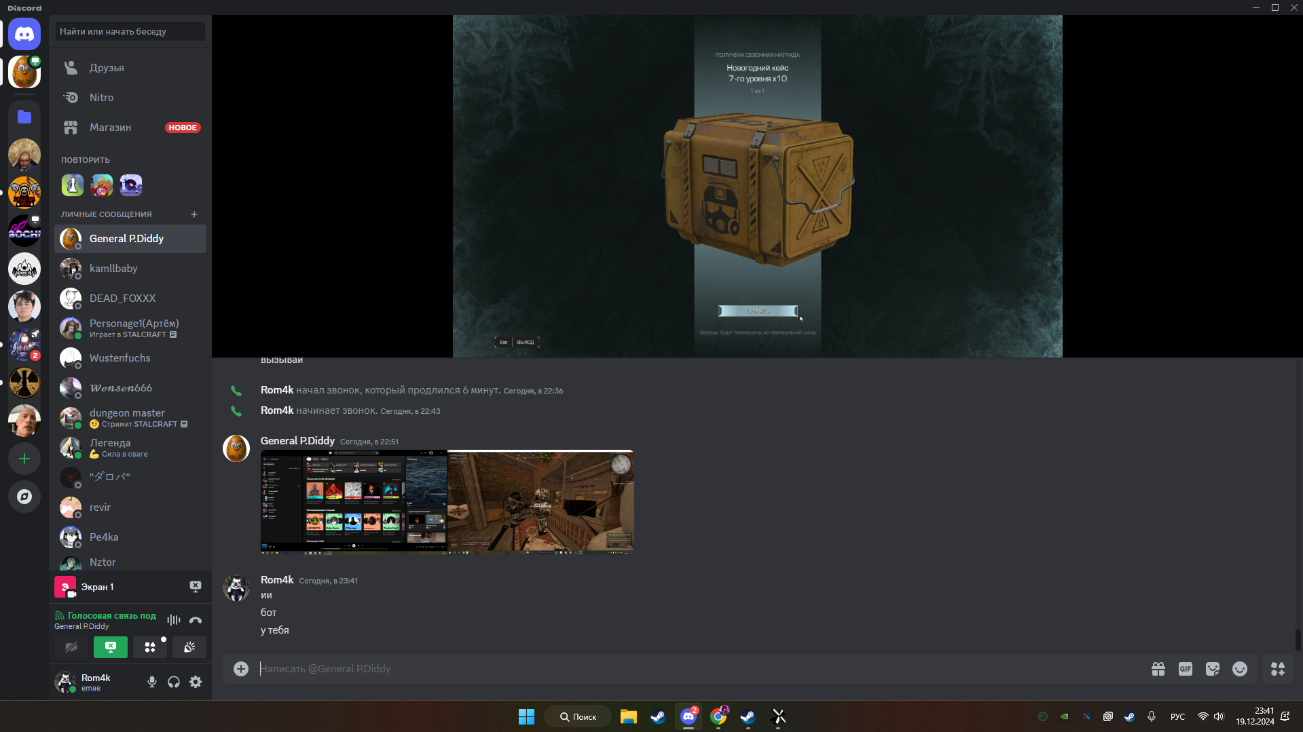Open Discord home direct messages icon
This screenshot has width=1303, height=732.
tap(24, 34)
